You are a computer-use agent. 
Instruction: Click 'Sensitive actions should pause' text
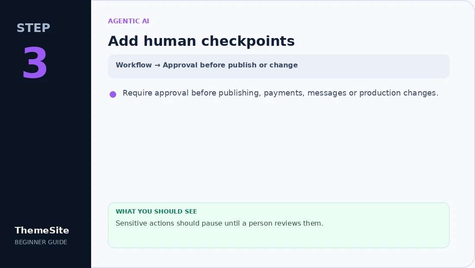point(219,223)
